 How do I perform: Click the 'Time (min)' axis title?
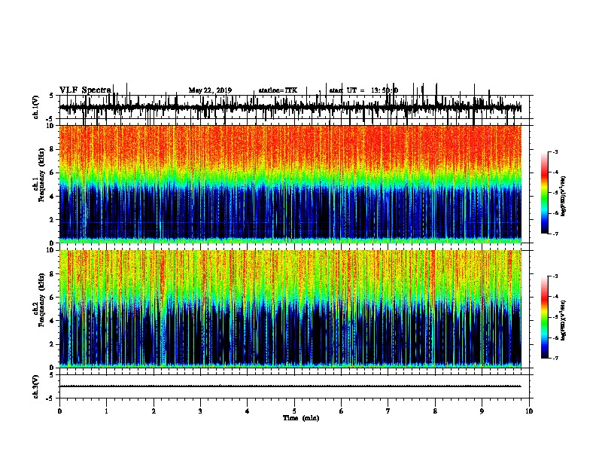[x=301, y=418]
